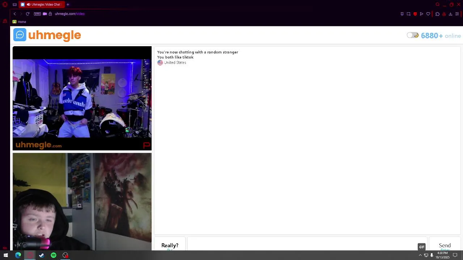Viewport: 463px width, 260px height.
Task: Open Spotify from taskbar
Action: 54,255
